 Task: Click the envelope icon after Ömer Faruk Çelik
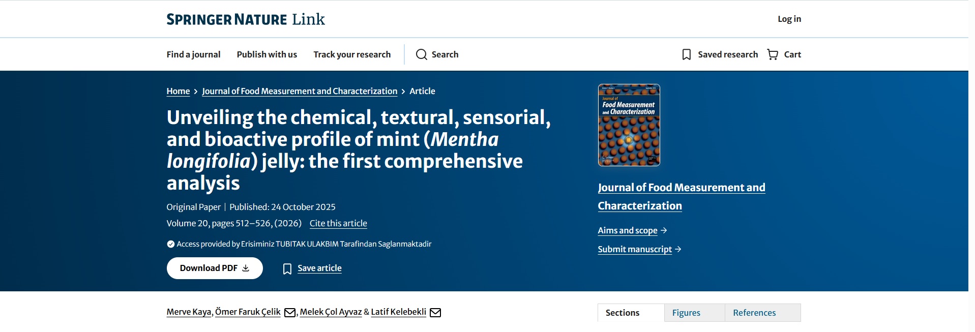tap(289, 312)
